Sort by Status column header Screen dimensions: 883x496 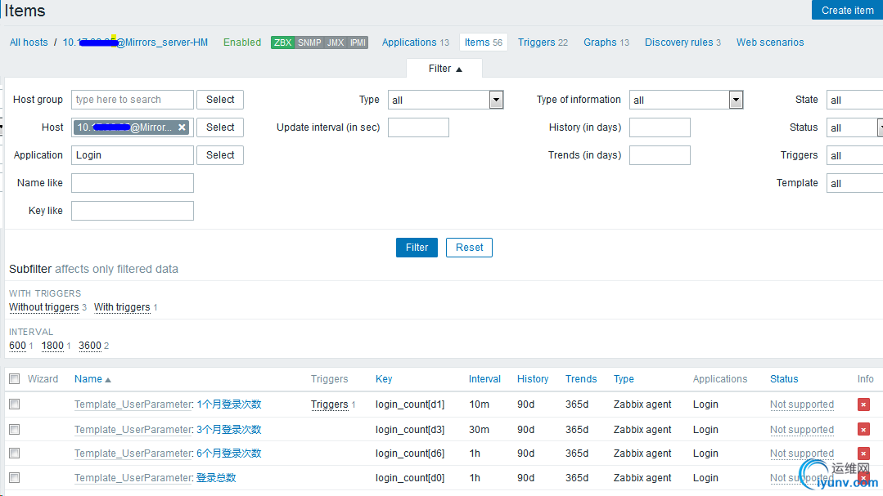784,379
